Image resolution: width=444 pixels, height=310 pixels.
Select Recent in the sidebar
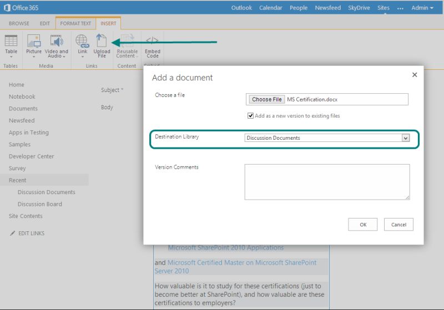pos(17,180)
